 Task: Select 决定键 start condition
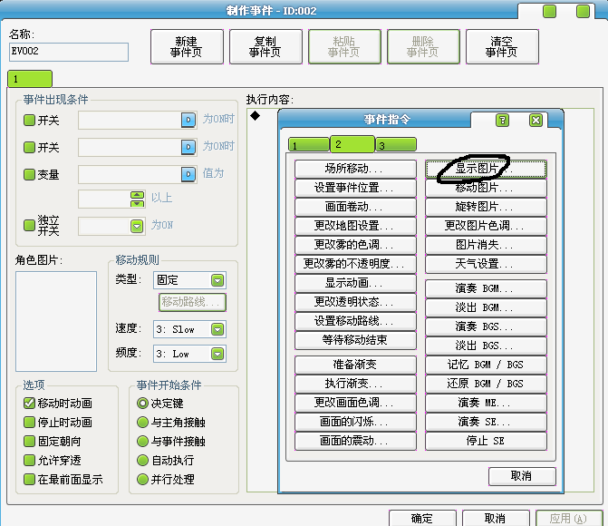[142, 403]
